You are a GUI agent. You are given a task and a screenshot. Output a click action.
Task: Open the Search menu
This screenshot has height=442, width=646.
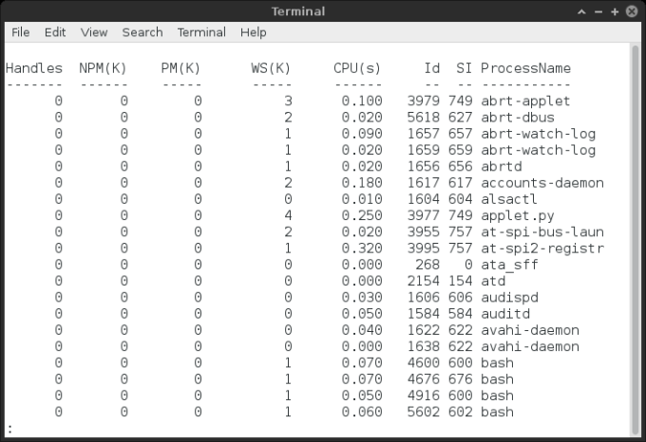142,32
